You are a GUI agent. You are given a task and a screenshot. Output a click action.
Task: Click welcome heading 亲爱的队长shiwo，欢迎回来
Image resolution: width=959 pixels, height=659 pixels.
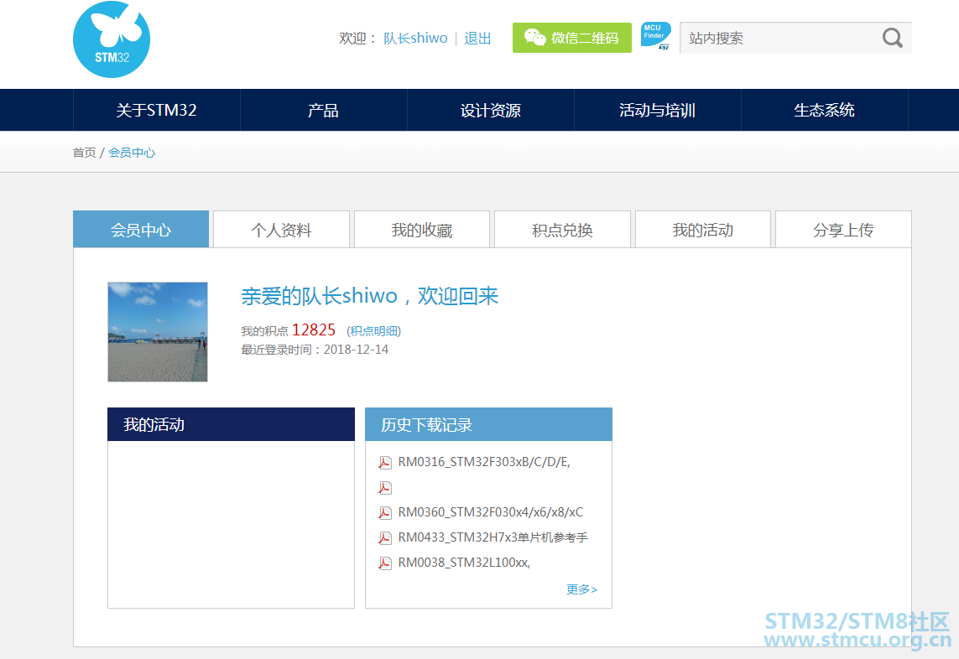pyautogui.click(x=369, y=296)
